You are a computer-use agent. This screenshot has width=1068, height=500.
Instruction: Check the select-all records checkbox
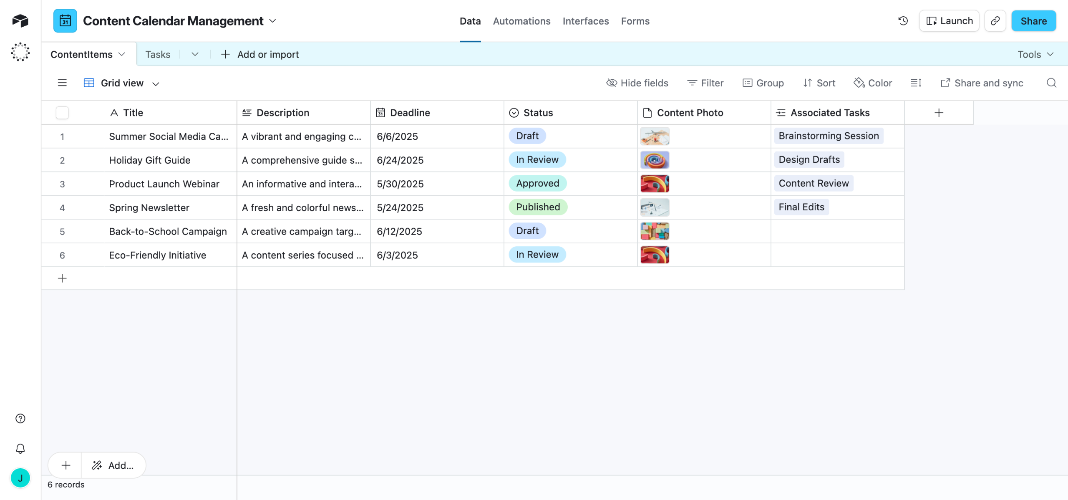coord(62,113)
